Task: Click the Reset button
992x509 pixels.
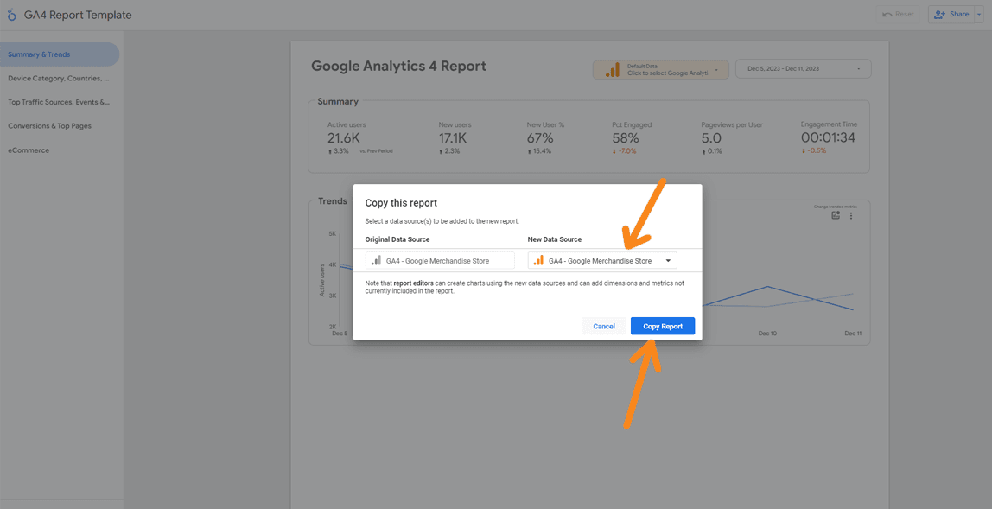Action: (899, 14)
